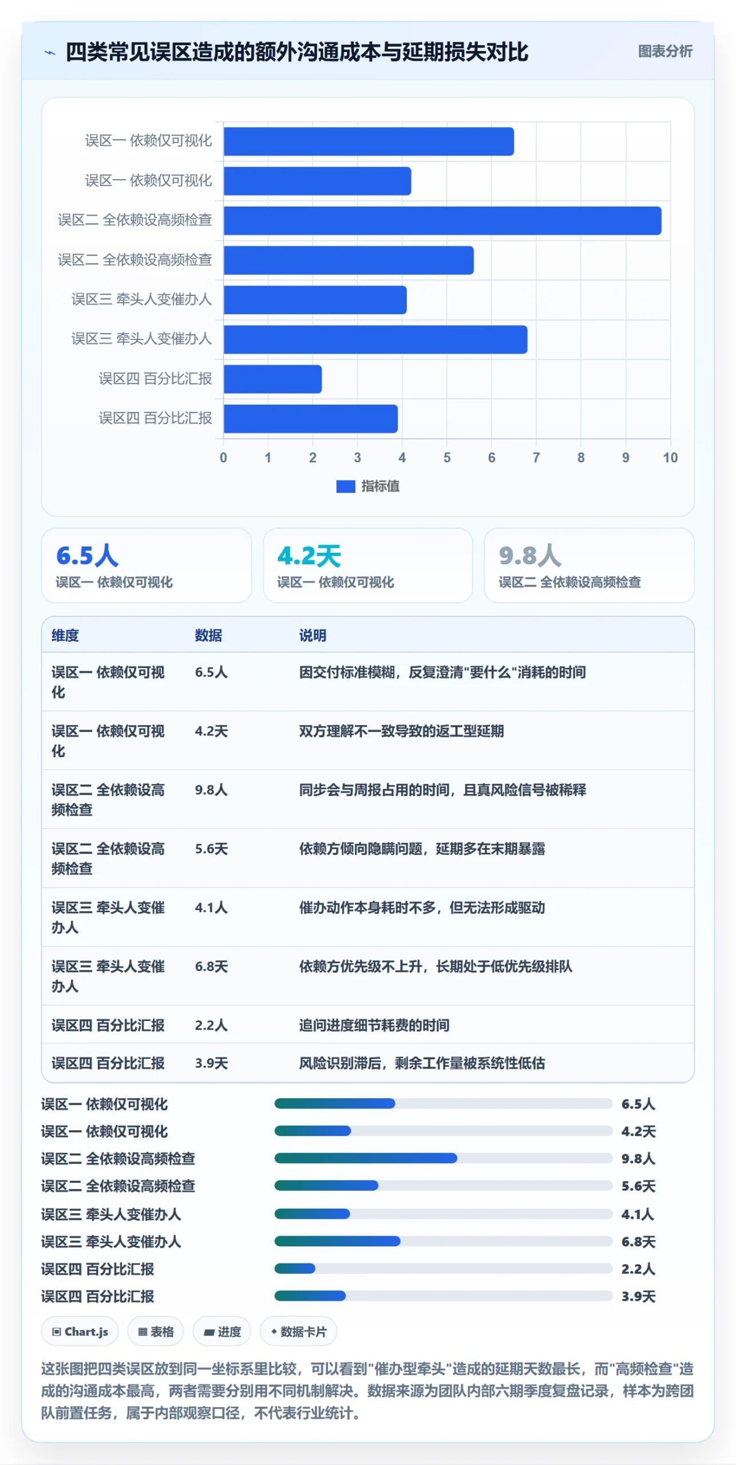Click the 4.1人 cell in the table

tap(211, 908)
